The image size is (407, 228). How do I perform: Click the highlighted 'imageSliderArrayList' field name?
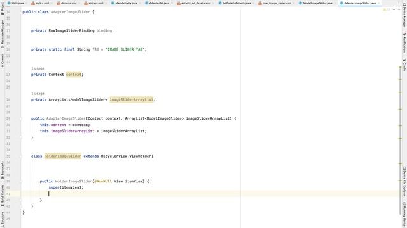pyautogui.click(x=132, y=100)
